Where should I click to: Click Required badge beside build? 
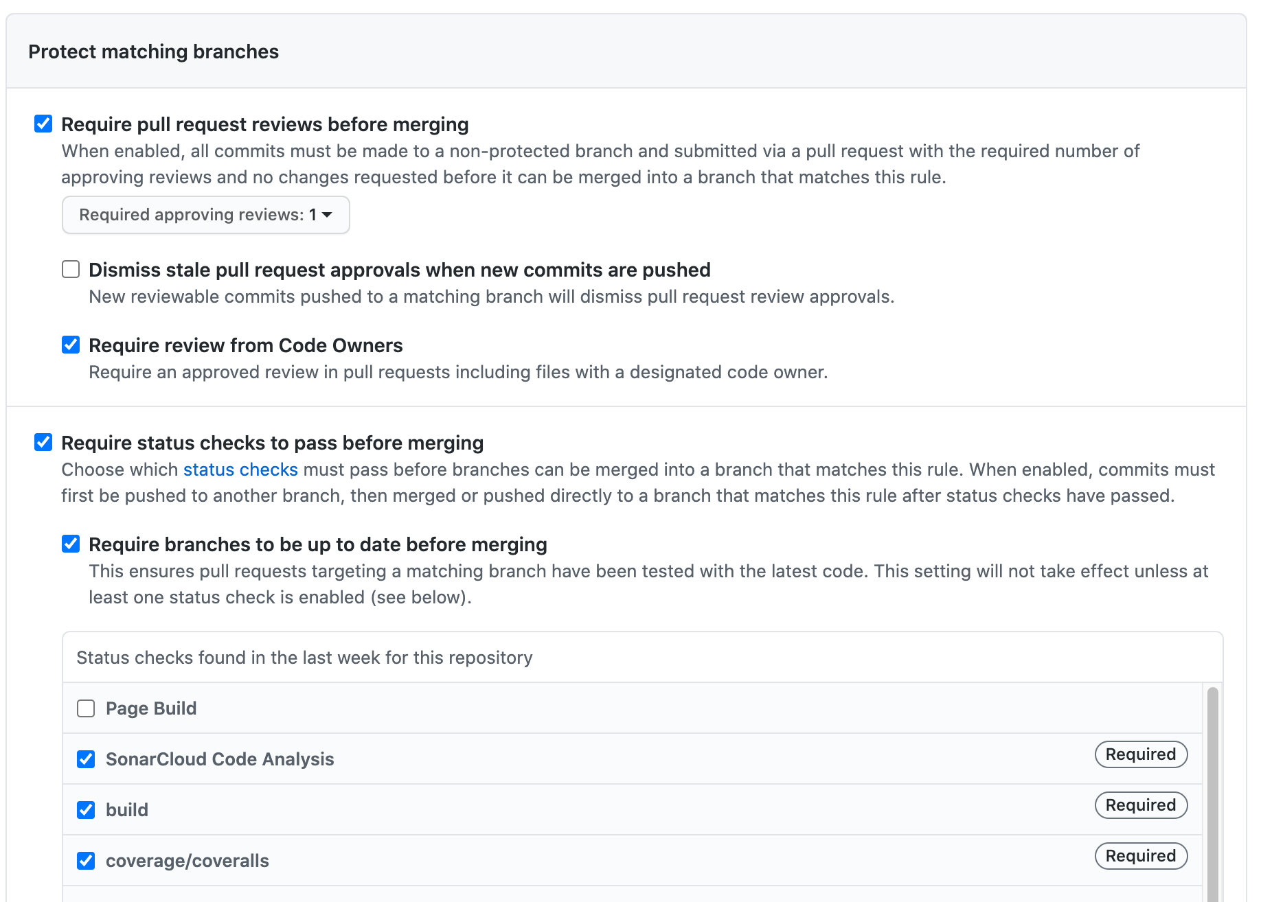(1140, 805)
